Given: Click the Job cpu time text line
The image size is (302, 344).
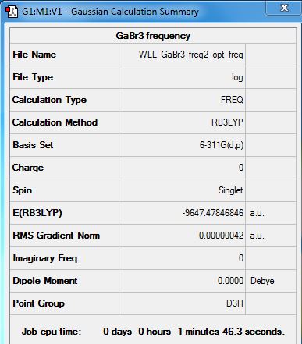Looking at the screenshot, I should tap(153, 332).
